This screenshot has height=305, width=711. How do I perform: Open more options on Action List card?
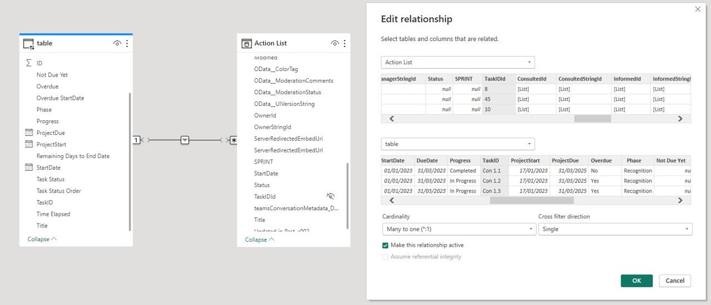(344, 43)
